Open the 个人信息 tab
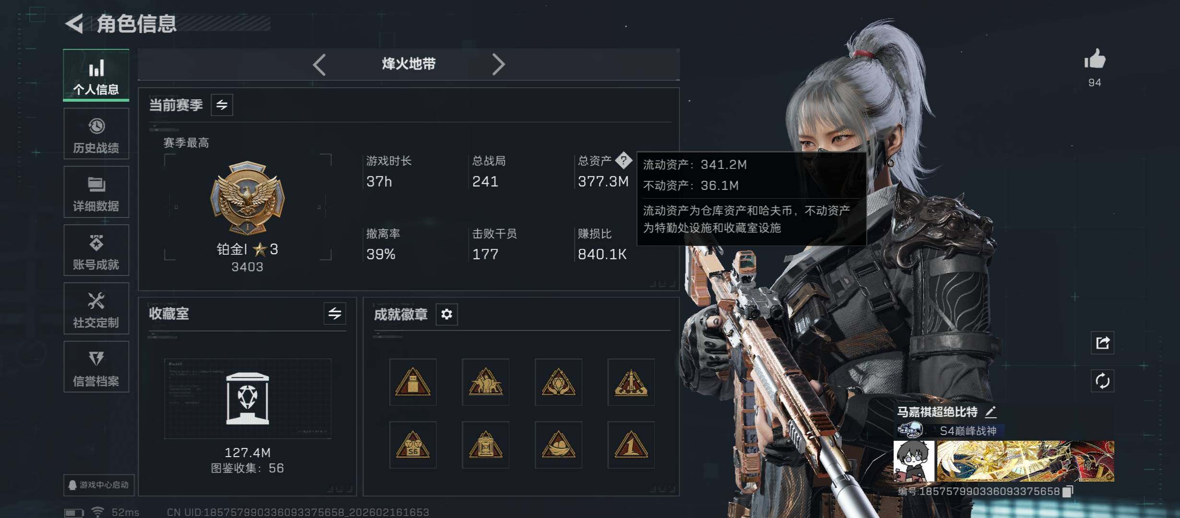Screen dimensions: 1180x518 coord(96,75)
